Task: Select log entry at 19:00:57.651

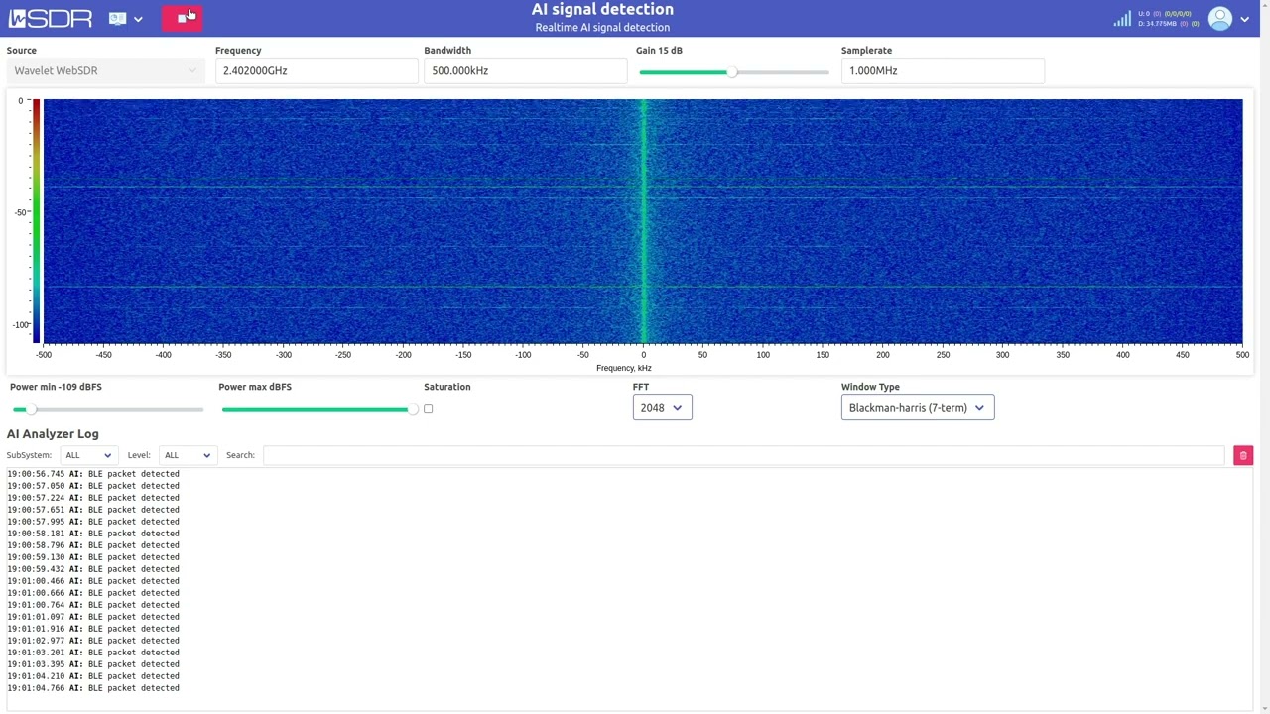Action: pyautogui.click(x=93, y=510)
